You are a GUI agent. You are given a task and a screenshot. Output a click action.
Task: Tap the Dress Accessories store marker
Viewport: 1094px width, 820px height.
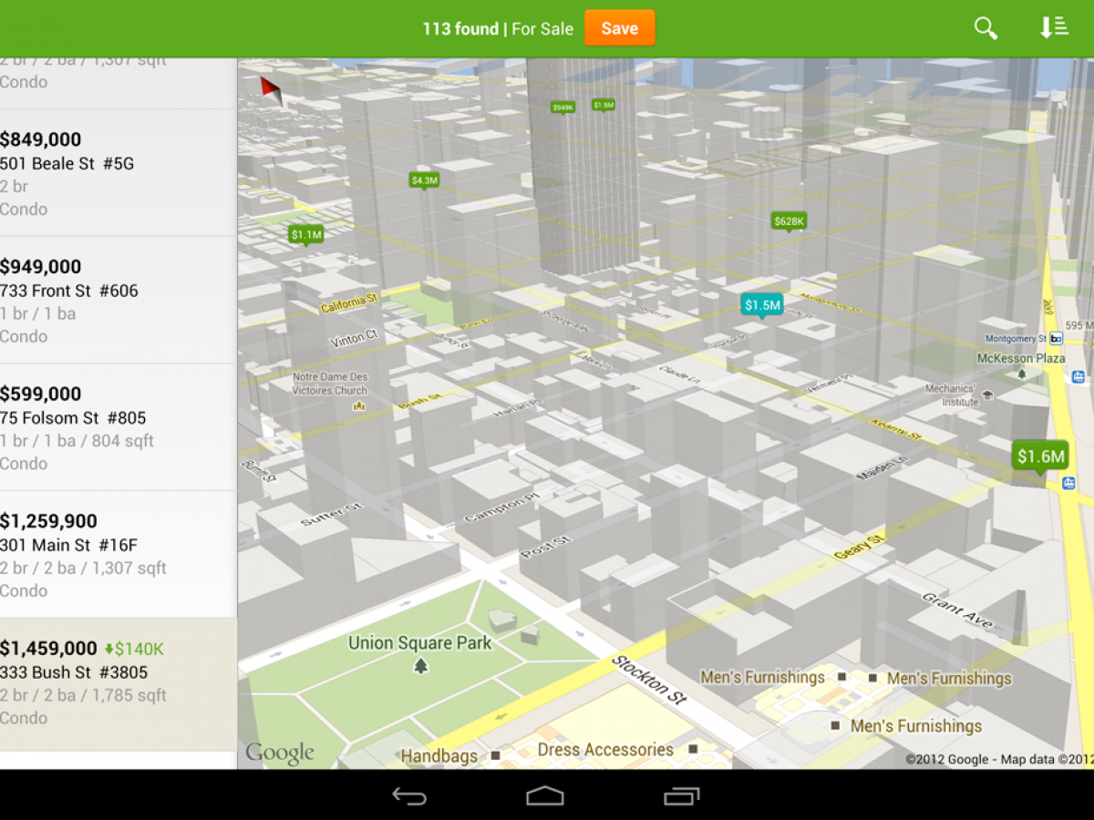[x=693, y=749]
